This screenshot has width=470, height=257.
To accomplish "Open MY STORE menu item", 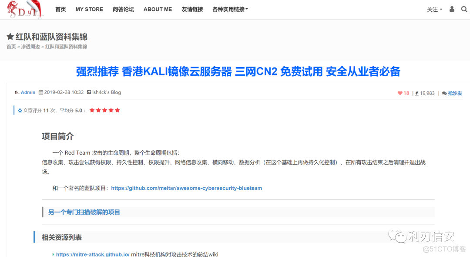I will point(89,9).
